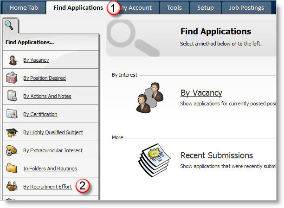
Task: Click the Extracurricular Interest palette icon
Action: pos(12,150)
